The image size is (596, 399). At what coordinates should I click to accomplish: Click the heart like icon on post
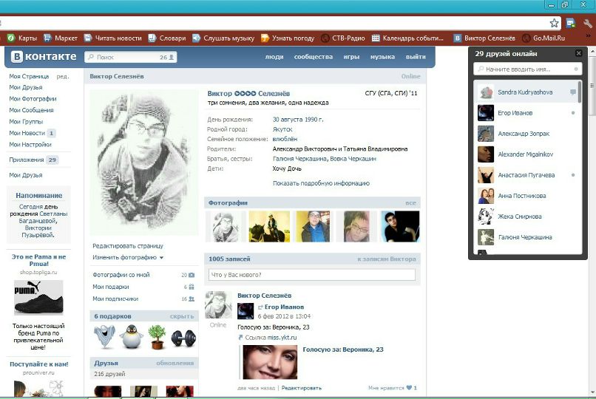tap(408, 388)
